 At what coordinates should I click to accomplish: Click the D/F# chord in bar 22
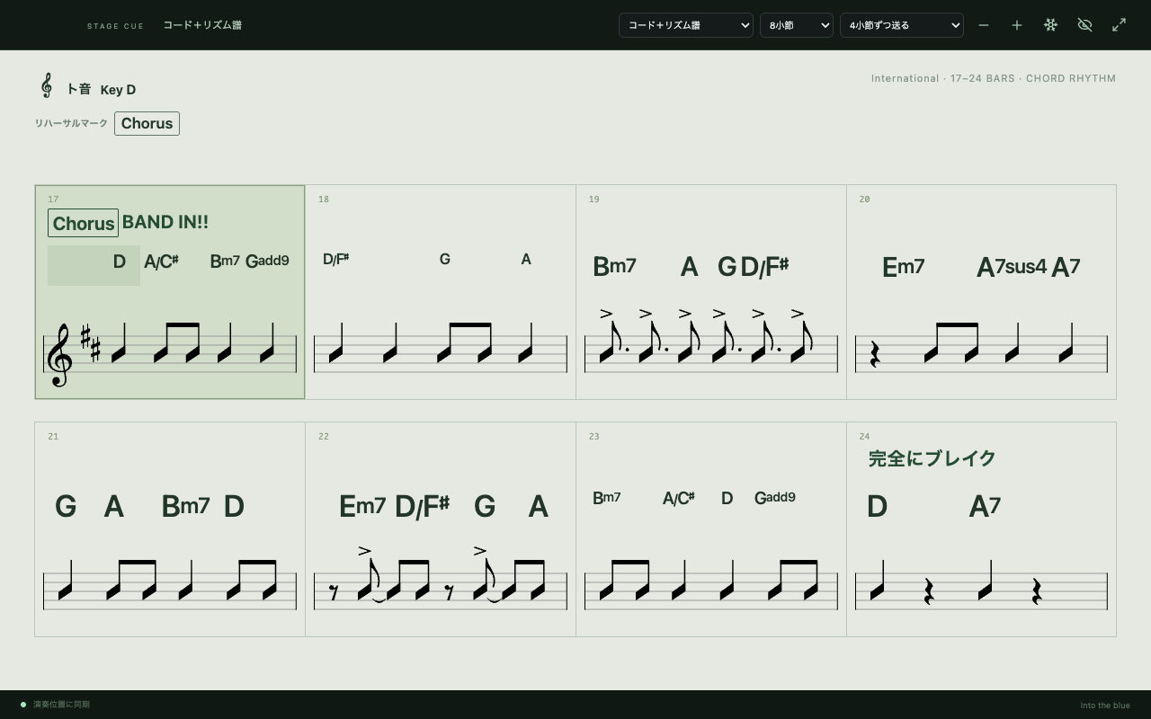pyautogui.click(x=422, y=507)
